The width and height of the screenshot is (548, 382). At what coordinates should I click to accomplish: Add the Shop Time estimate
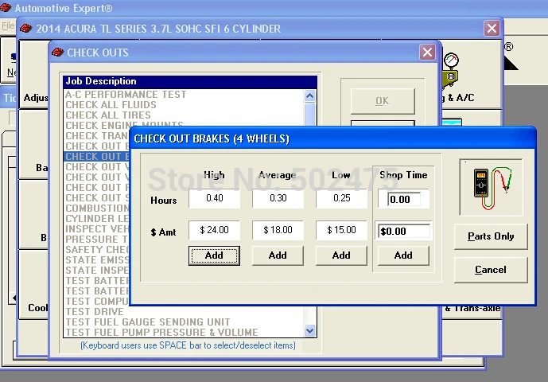click(403, 255)
